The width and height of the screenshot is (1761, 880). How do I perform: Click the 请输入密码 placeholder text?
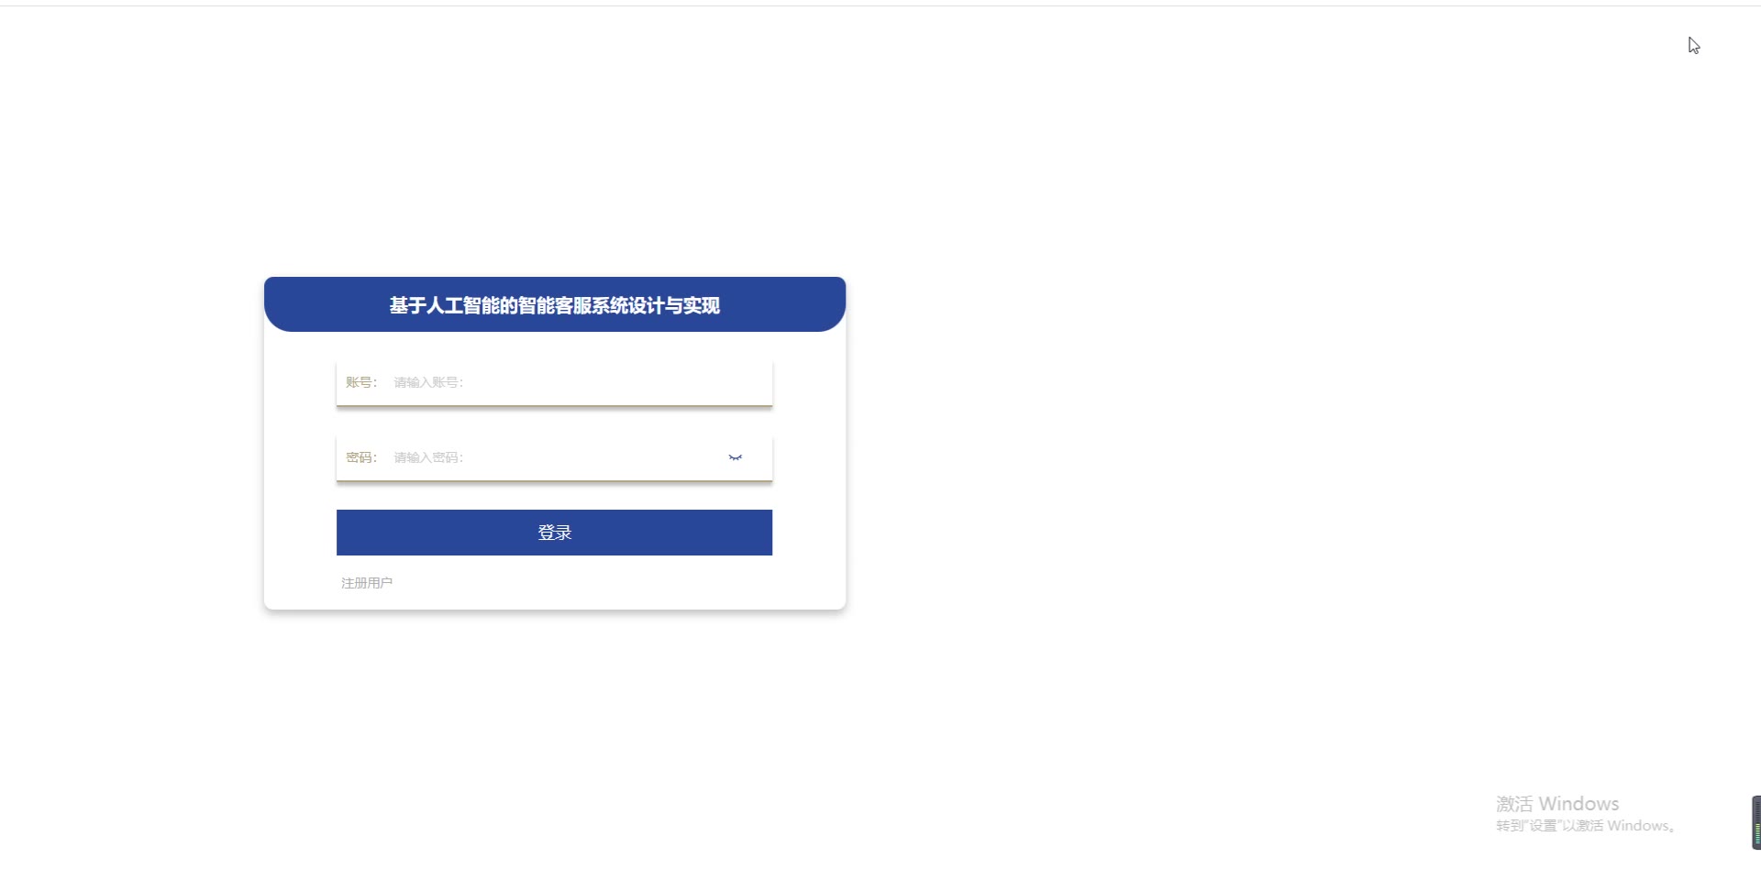tap(428, 457)
